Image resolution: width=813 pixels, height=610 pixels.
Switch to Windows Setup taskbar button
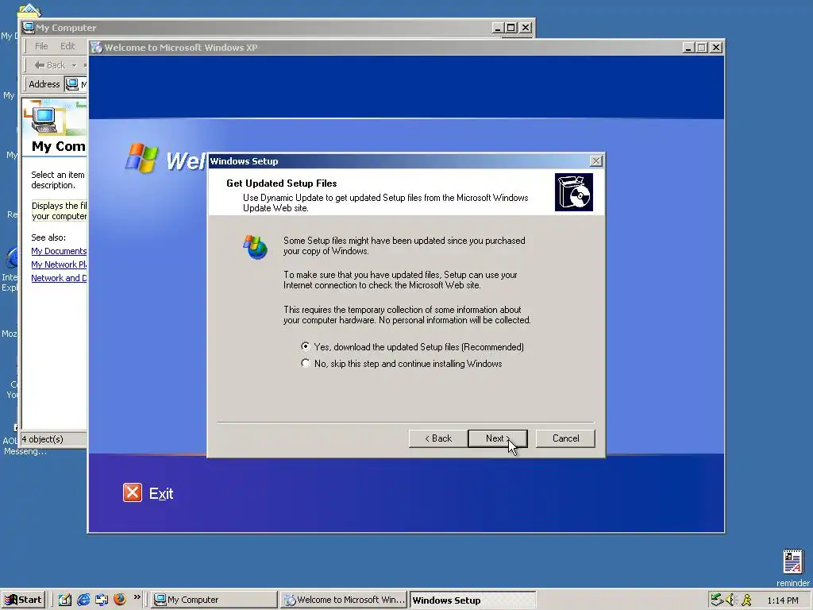[x=472, y=600]
